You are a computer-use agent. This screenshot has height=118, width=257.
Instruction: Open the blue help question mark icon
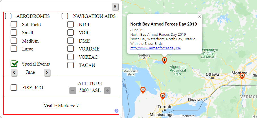pyautogui.click(x=116, y=111)
